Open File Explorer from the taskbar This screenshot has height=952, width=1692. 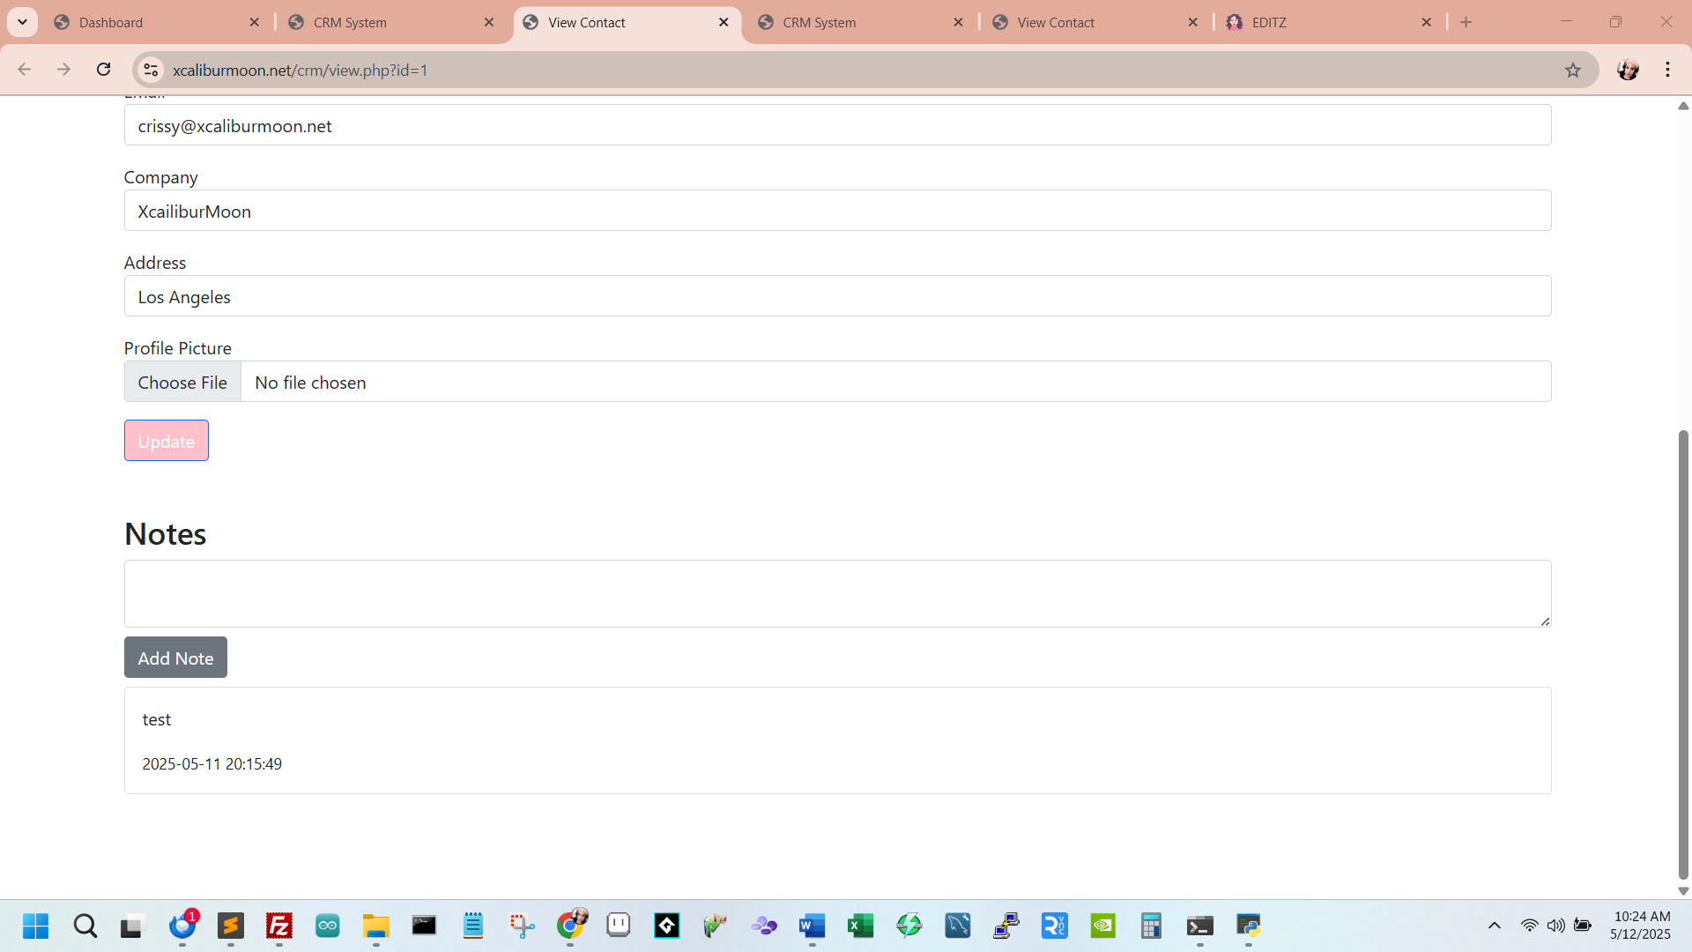pos(376,926)
